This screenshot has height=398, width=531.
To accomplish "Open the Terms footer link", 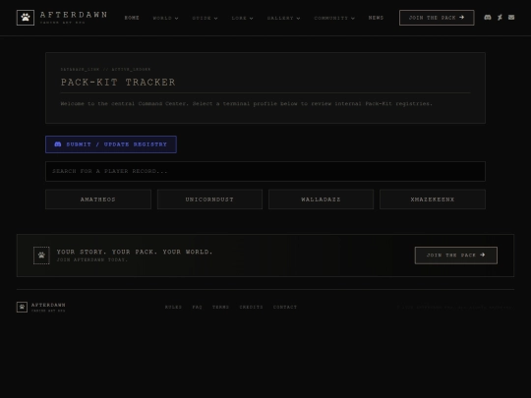I will point(221,307).
